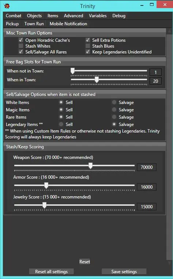
Task: Switch to the Items tab
Action: pyautogui.click(x=53, y=16)
